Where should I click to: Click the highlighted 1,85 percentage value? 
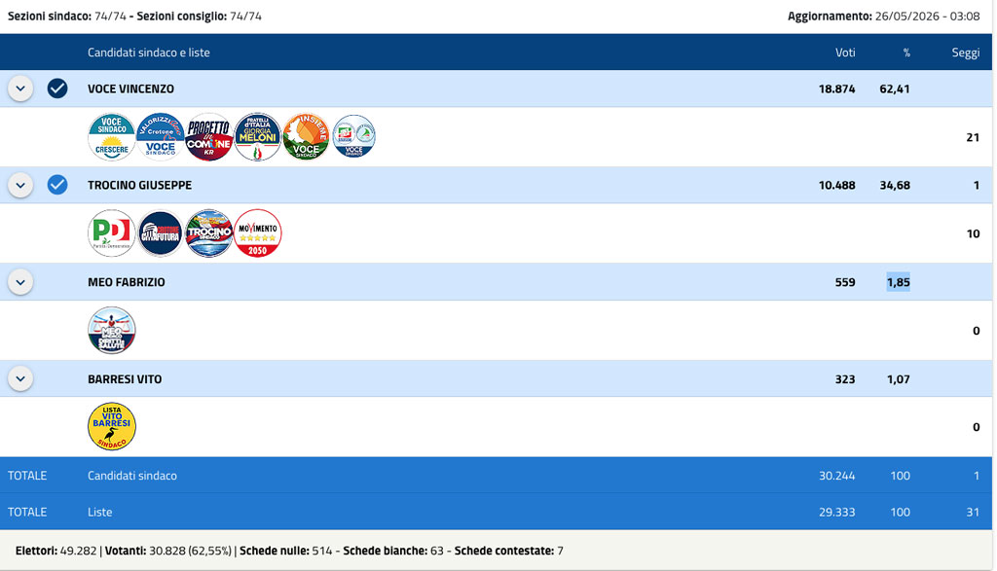(898, 282)
